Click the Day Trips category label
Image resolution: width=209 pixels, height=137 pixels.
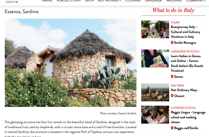[x=177, y=85]
